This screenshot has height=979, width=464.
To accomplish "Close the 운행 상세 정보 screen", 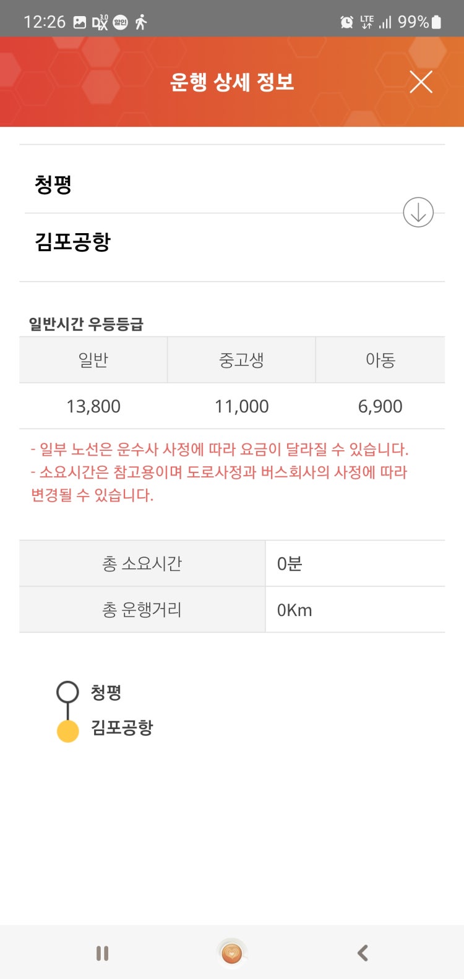I will pyautogui.click(x=421, y=82).
